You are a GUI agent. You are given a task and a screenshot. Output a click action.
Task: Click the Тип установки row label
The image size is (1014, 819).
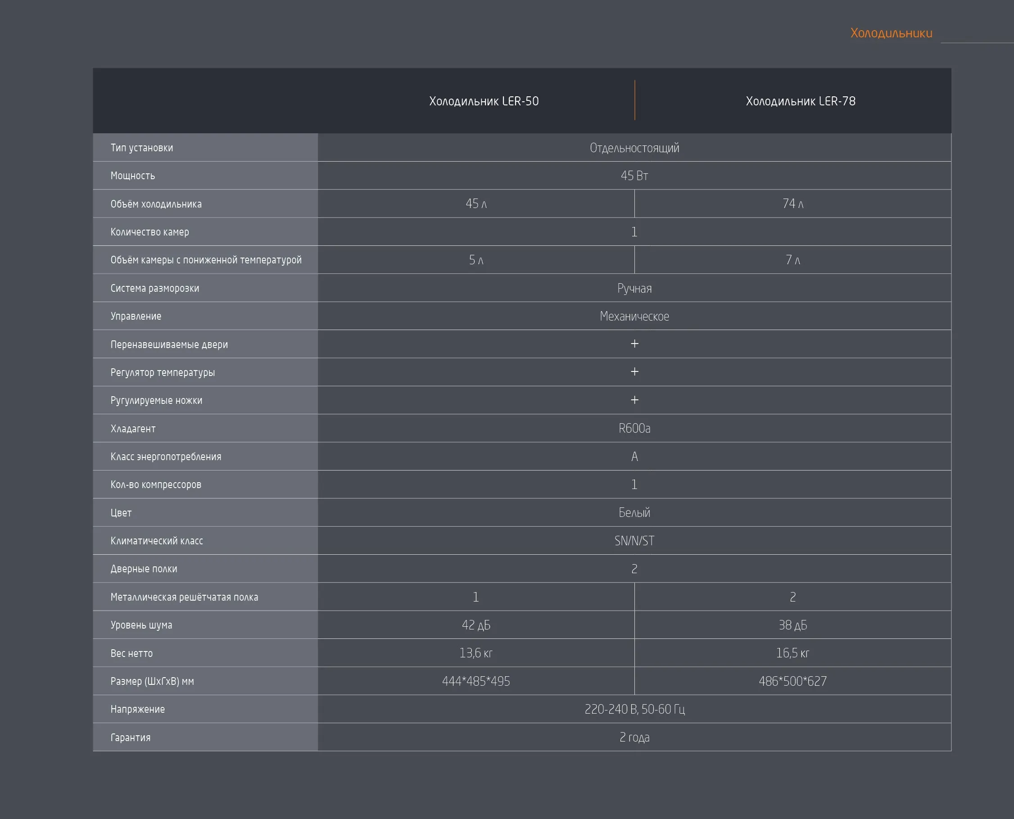(141, 148)
